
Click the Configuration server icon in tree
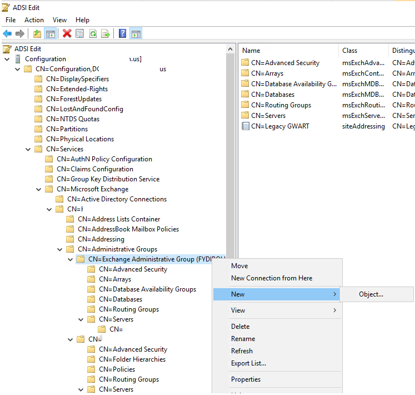(18, 59)
